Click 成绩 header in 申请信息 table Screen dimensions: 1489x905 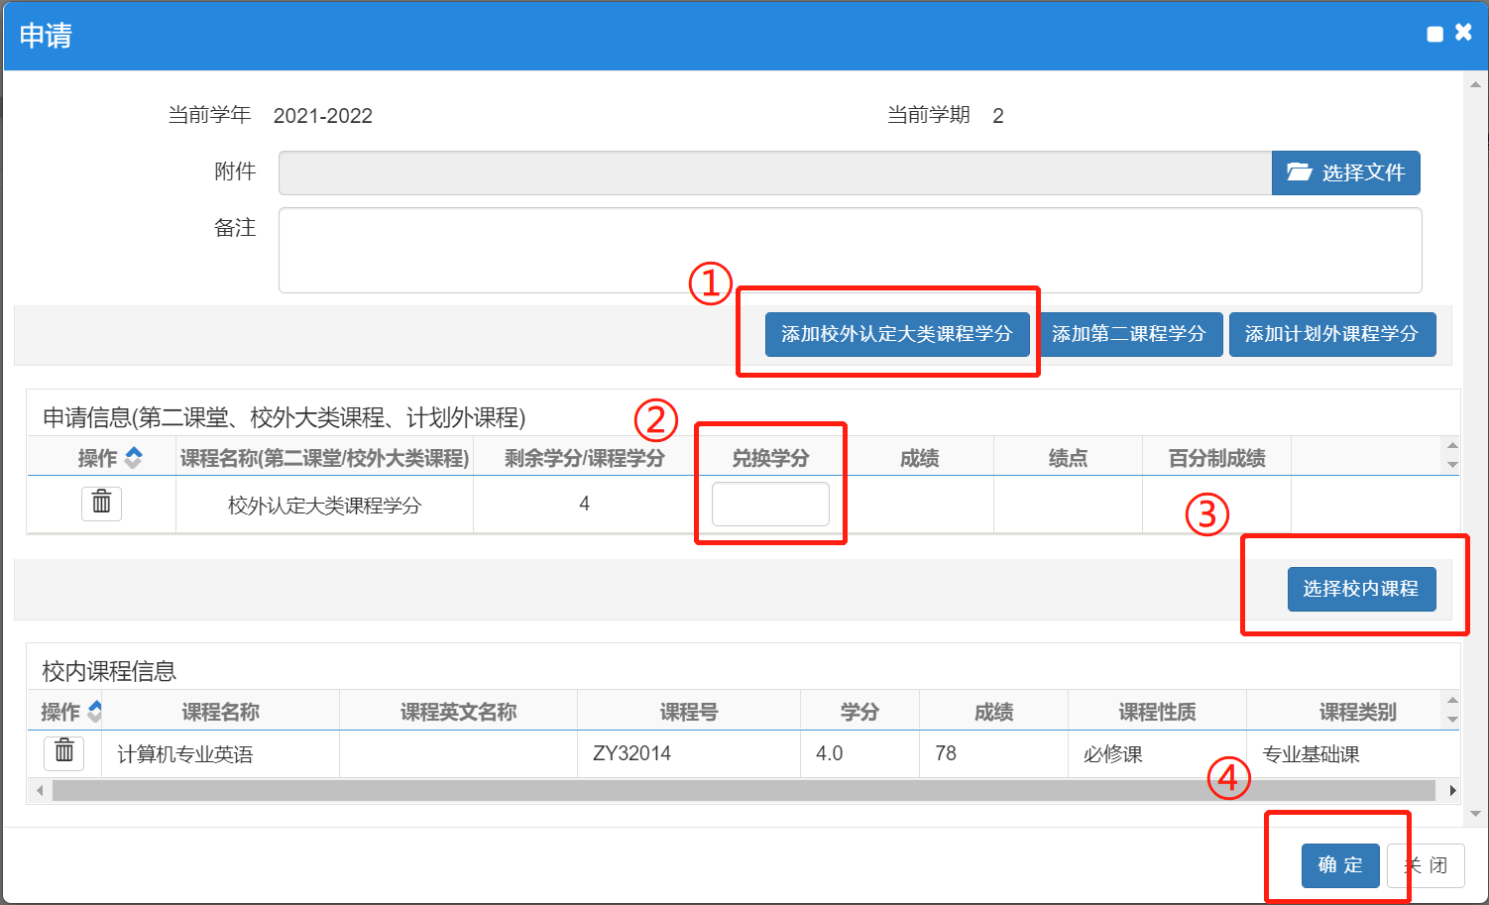(919, 458)
